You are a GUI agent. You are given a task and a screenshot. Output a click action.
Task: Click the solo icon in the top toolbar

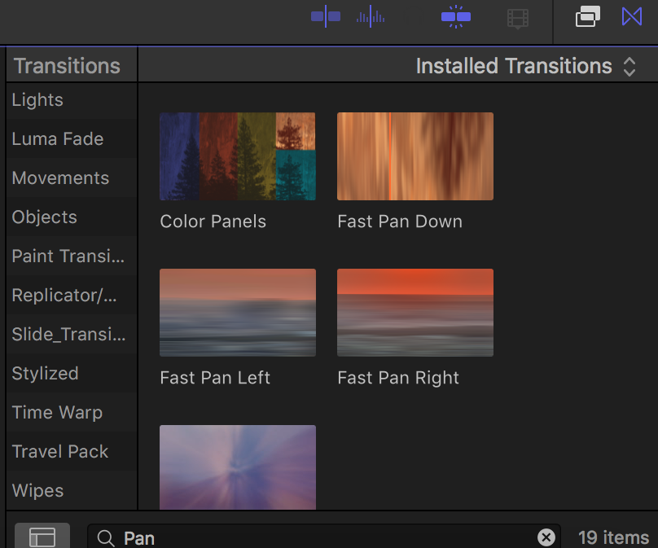[455, 15]
